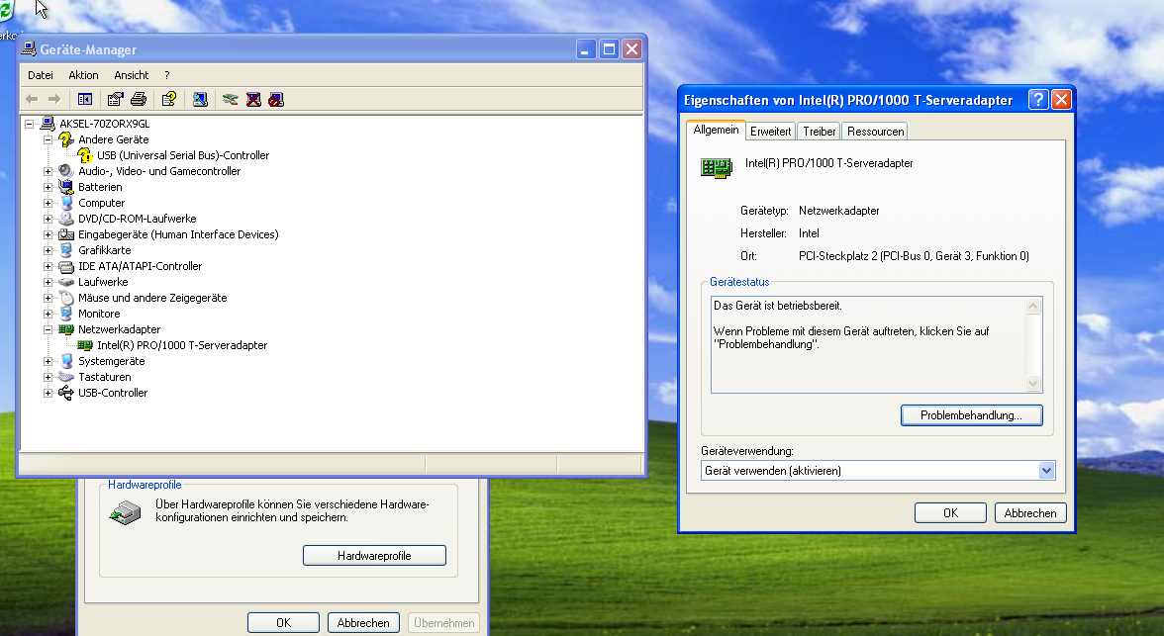The image size is (1164, 636).
Task: Collapse the Netzwerkadapter node
Action: [48, 329]
